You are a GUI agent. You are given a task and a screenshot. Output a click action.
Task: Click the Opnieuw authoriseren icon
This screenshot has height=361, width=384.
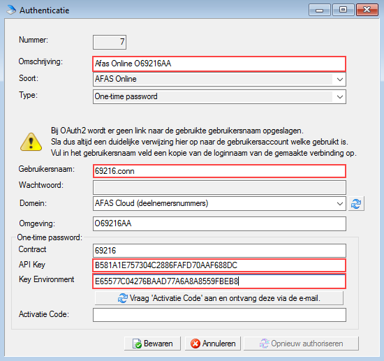click(264, 344)
